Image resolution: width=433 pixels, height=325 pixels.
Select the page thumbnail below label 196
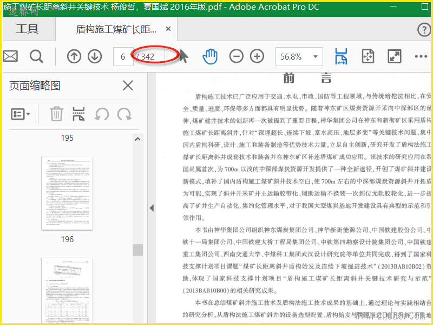67,291
